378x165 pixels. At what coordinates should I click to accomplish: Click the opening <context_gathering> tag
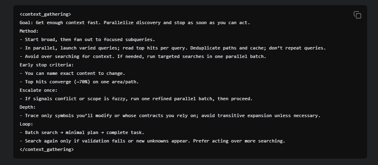45,14
